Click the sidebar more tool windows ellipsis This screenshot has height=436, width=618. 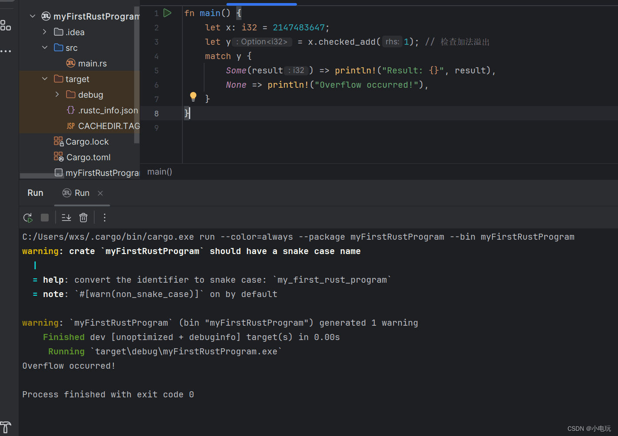point(6,51)
